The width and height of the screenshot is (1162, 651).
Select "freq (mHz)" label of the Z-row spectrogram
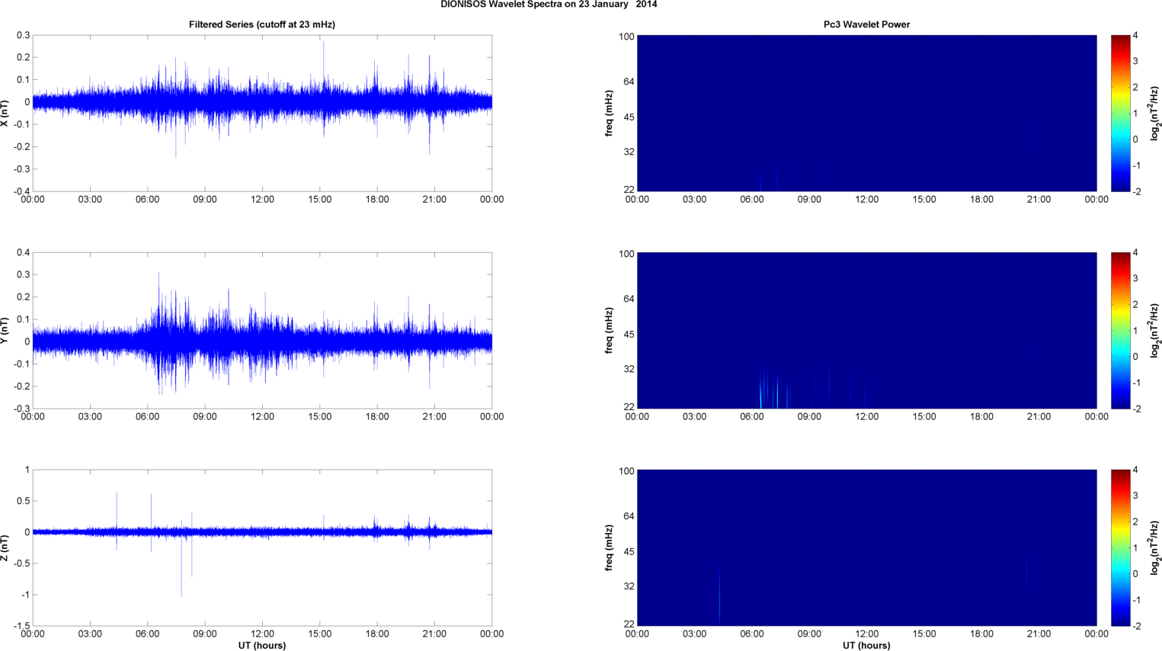[x=610, y=548]
